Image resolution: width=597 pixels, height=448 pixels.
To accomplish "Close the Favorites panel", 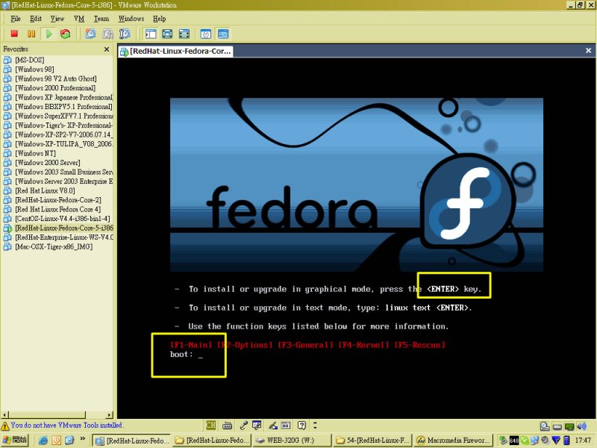I will click(107, 49).
